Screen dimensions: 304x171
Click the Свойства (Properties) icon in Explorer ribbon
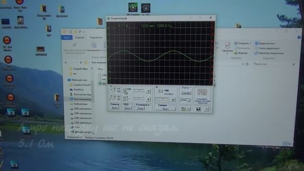click(227, 46)
